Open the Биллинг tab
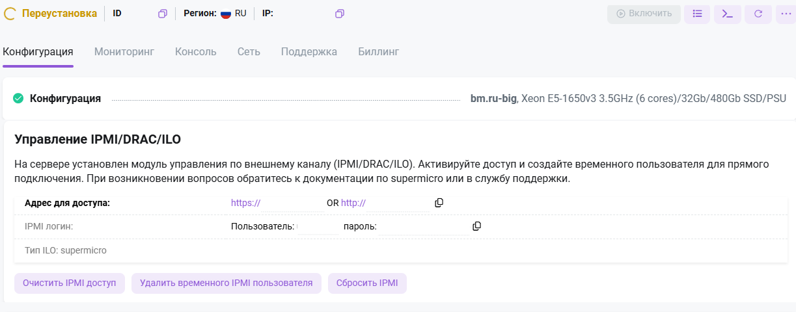Viewport: 796px width, 312px height. (x=378, y=52)
